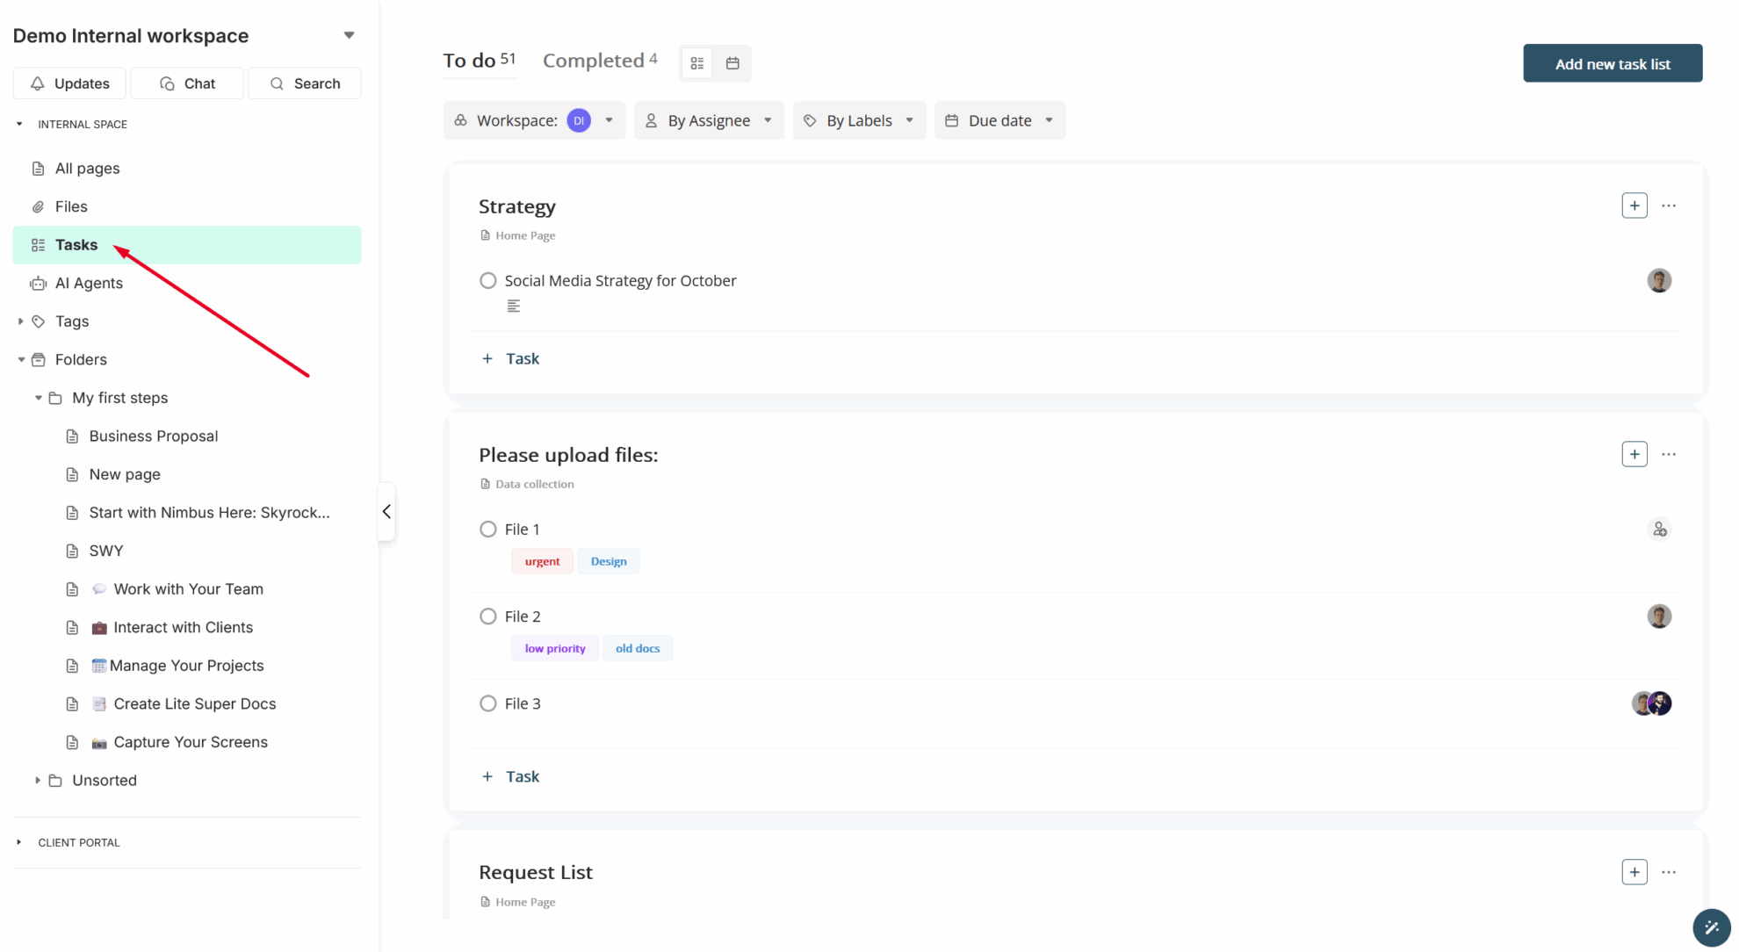This screenshot has height=952, width=1739.
Task: Mark File 3 as done
Action: (x=488, y=703)
